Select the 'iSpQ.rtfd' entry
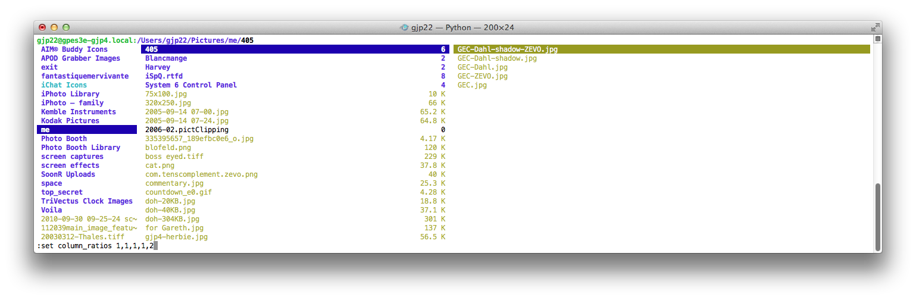 164,76
